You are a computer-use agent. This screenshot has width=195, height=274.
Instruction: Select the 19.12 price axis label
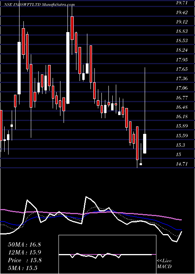(x=182, y=22)
